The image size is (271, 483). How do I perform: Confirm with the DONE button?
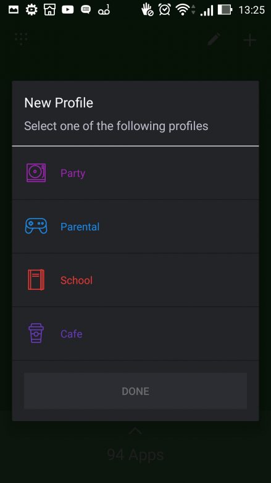pos(135,391)
